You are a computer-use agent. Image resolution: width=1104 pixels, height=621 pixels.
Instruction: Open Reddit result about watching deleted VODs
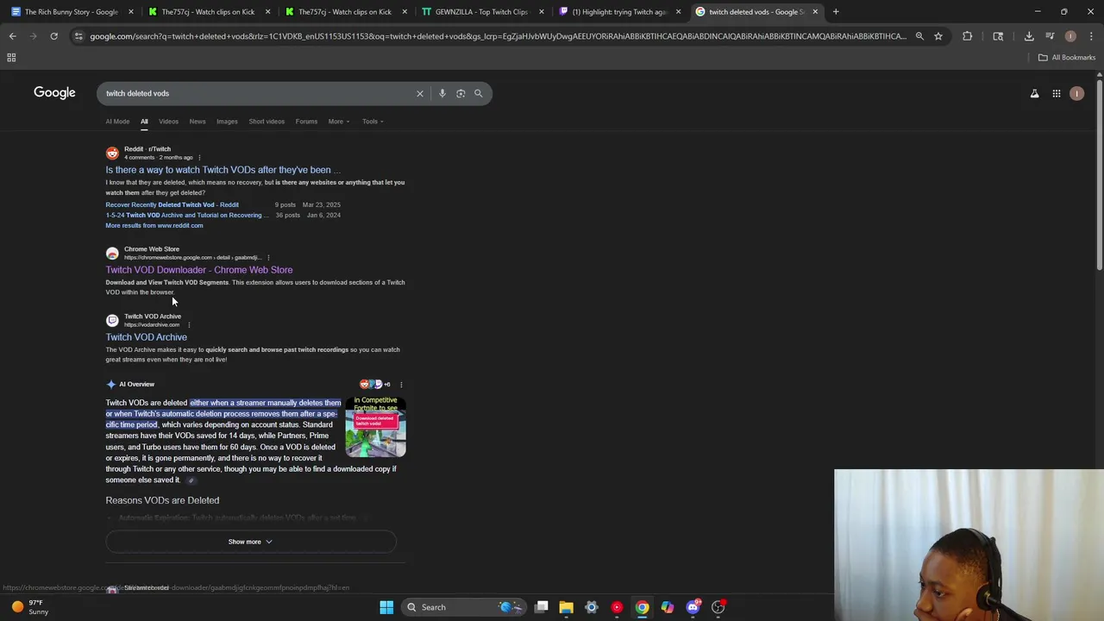pyautogui.click(x=223, y=170)
